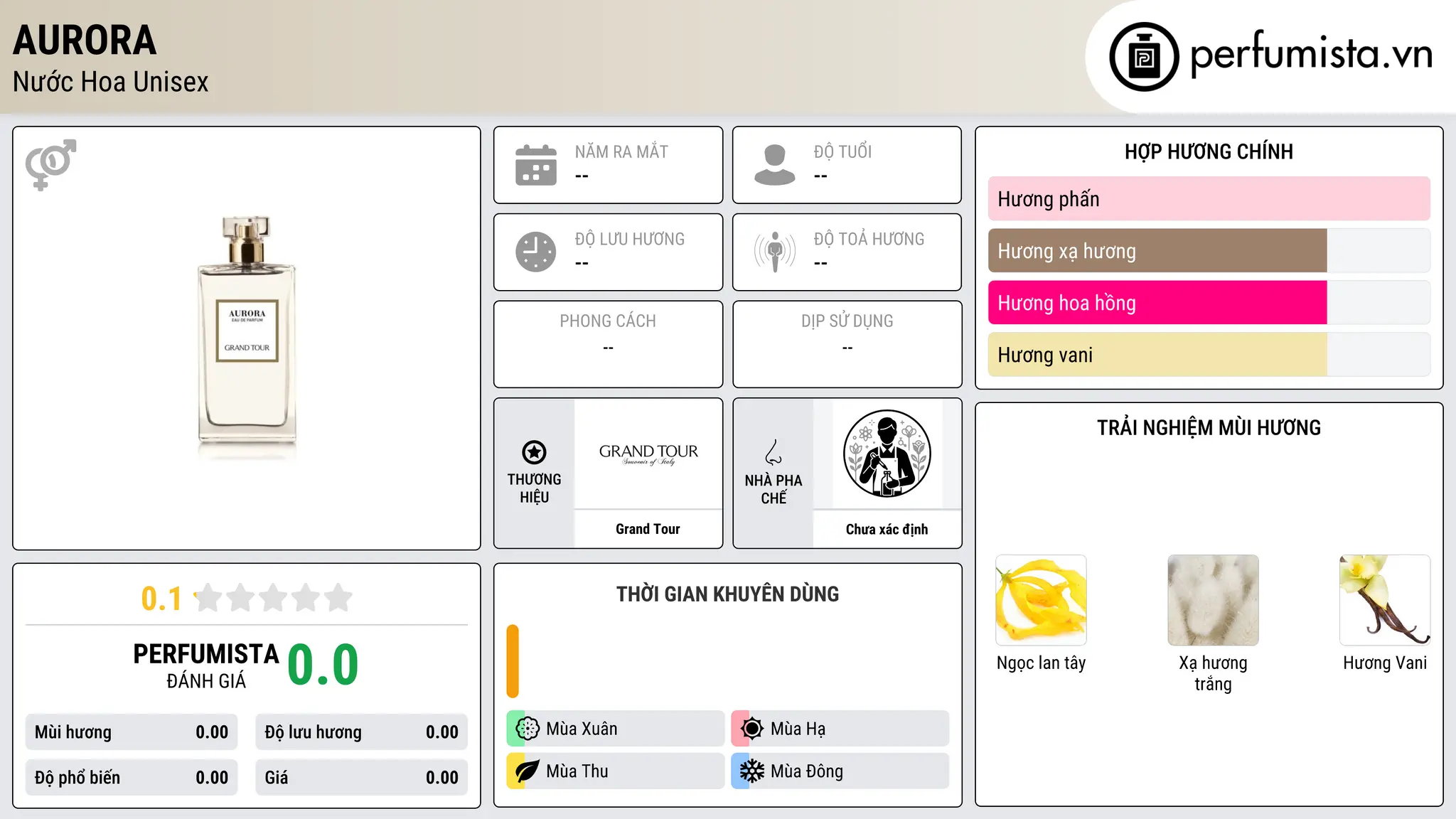The height and width of the screenshot is (819, 1456).
Task: Open the Xạ hương trắng note image
Action: coord(1213,600)
